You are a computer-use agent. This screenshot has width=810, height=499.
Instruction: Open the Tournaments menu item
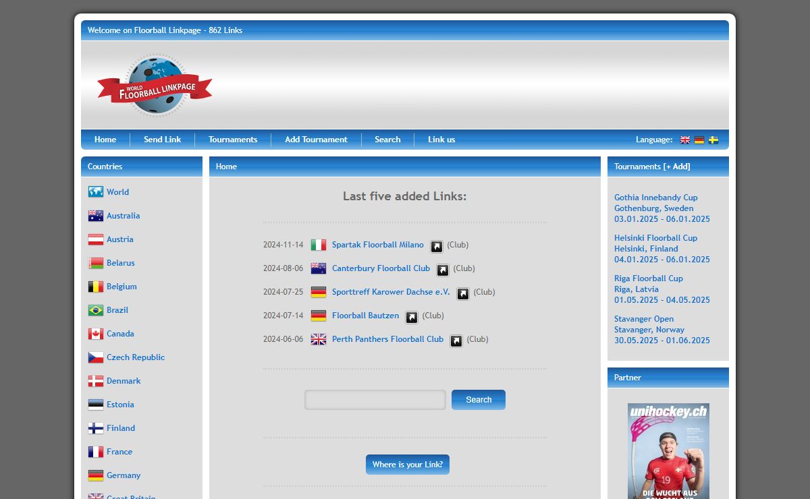click(x=233, y=140)
